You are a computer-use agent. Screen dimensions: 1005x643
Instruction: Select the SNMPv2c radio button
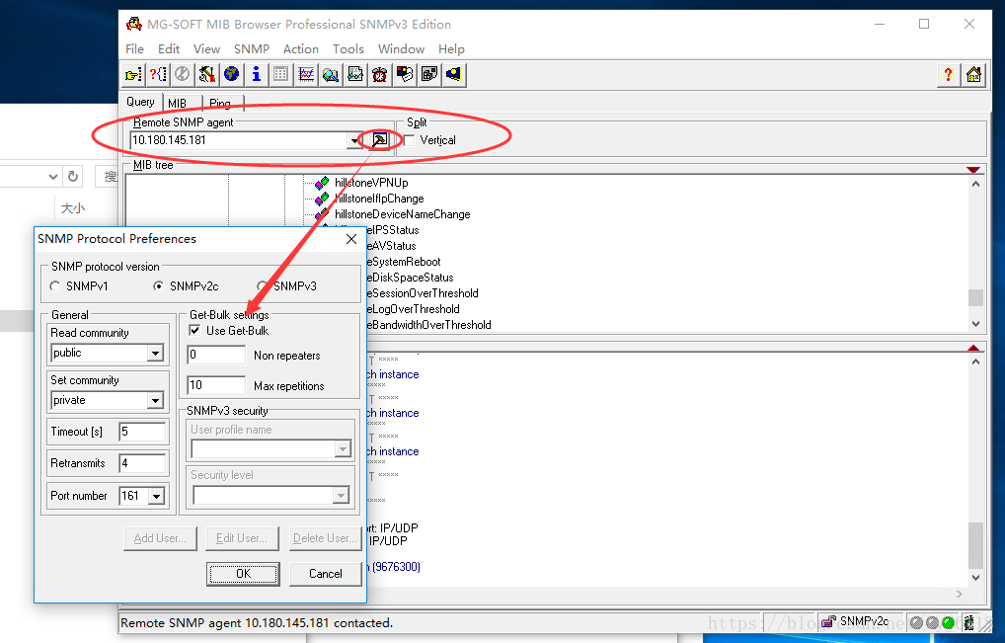tap(158, 285)
